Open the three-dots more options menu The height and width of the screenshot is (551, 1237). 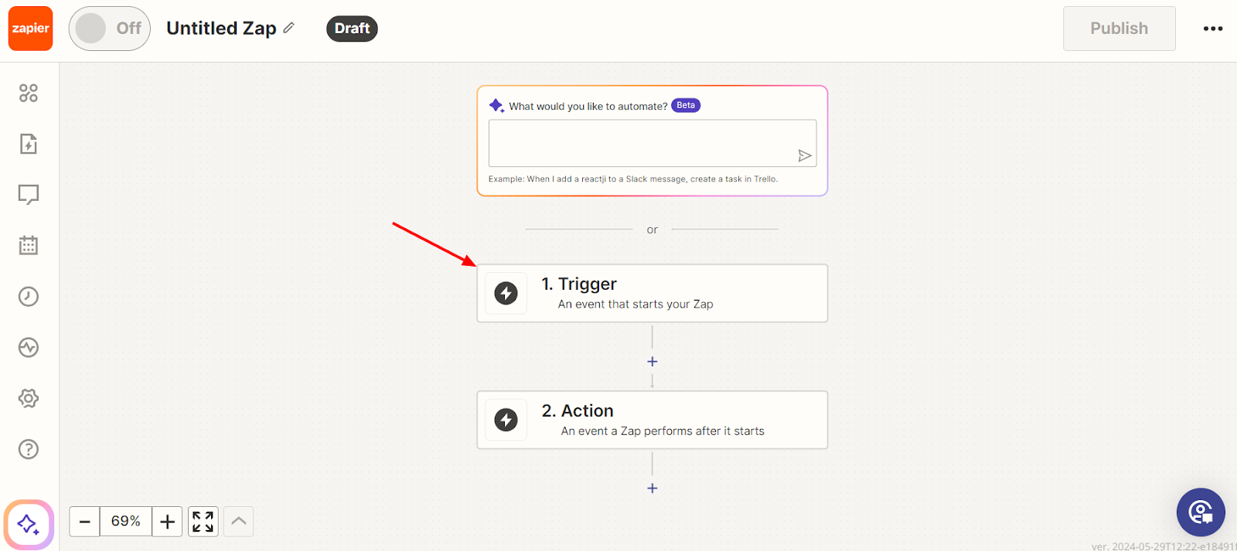point(1213,29)
